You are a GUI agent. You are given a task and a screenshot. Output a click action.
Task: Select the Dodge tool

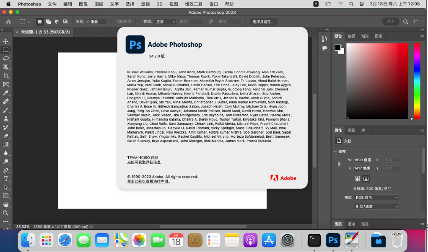6,162
